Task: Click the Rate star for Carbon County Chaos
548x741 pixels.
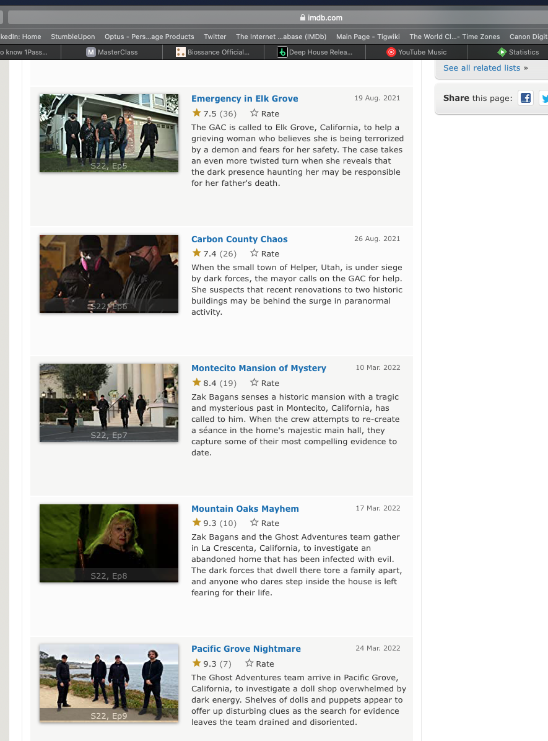Action: pos(254,253)
